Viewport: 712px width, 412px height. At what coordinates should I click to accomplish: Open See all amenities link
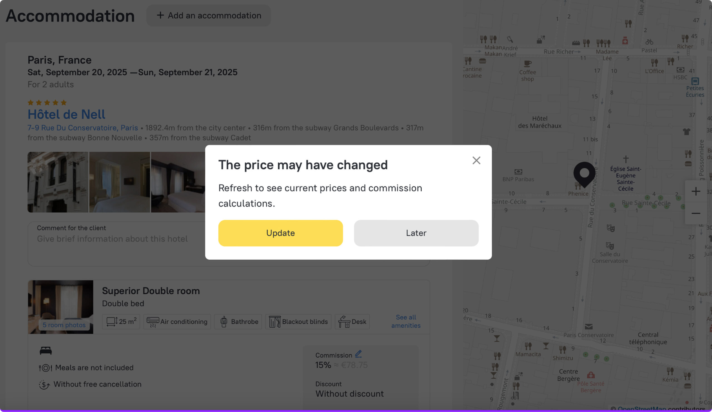[x=406, y=321]
